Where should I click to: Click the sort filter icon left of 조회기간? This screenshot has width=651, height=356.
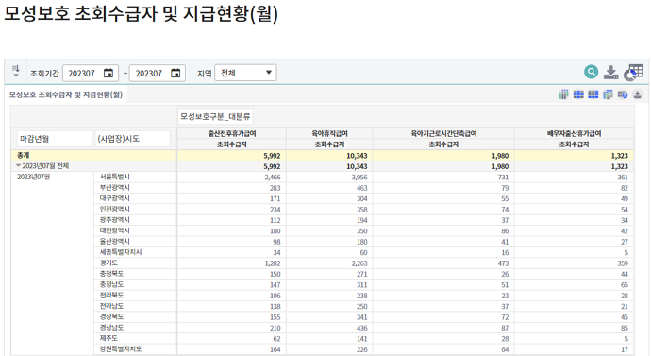16,71
